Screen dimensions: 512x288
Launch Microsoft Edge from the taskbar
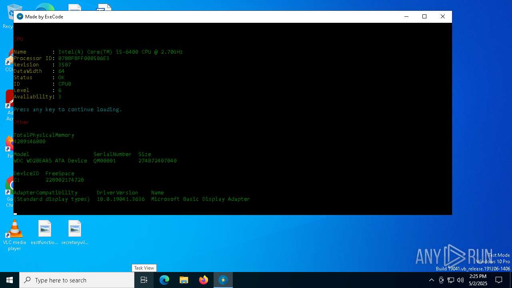pos(164,280)
